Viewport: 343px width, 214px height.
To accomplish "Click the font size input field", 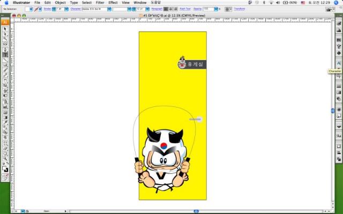I will click(x=140, y=9).
